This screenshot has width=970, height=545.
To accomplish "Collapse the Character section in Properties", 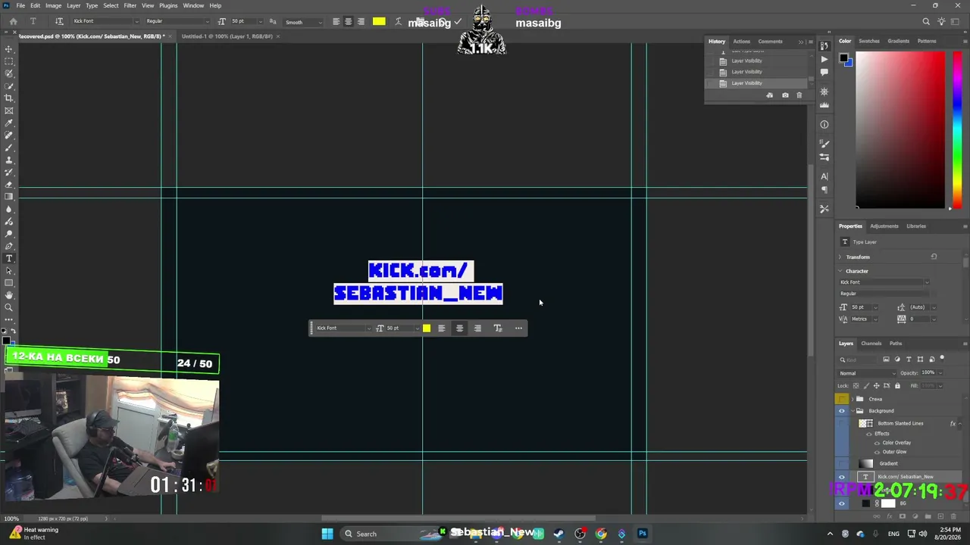I will (x=840, y=271).
